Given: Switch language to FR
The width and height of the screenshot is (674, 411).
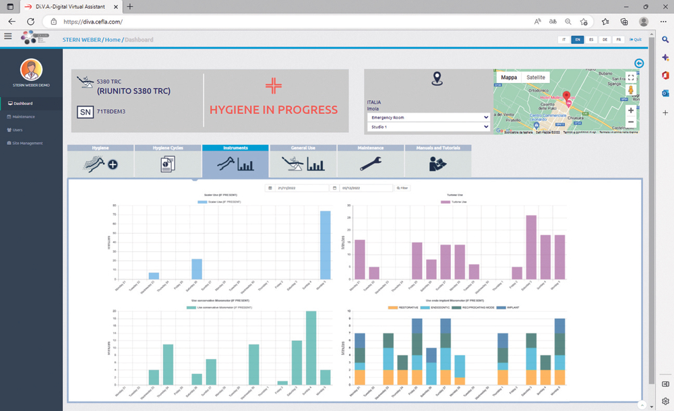Looking at the screenshot, I should [x=619, y=40].
